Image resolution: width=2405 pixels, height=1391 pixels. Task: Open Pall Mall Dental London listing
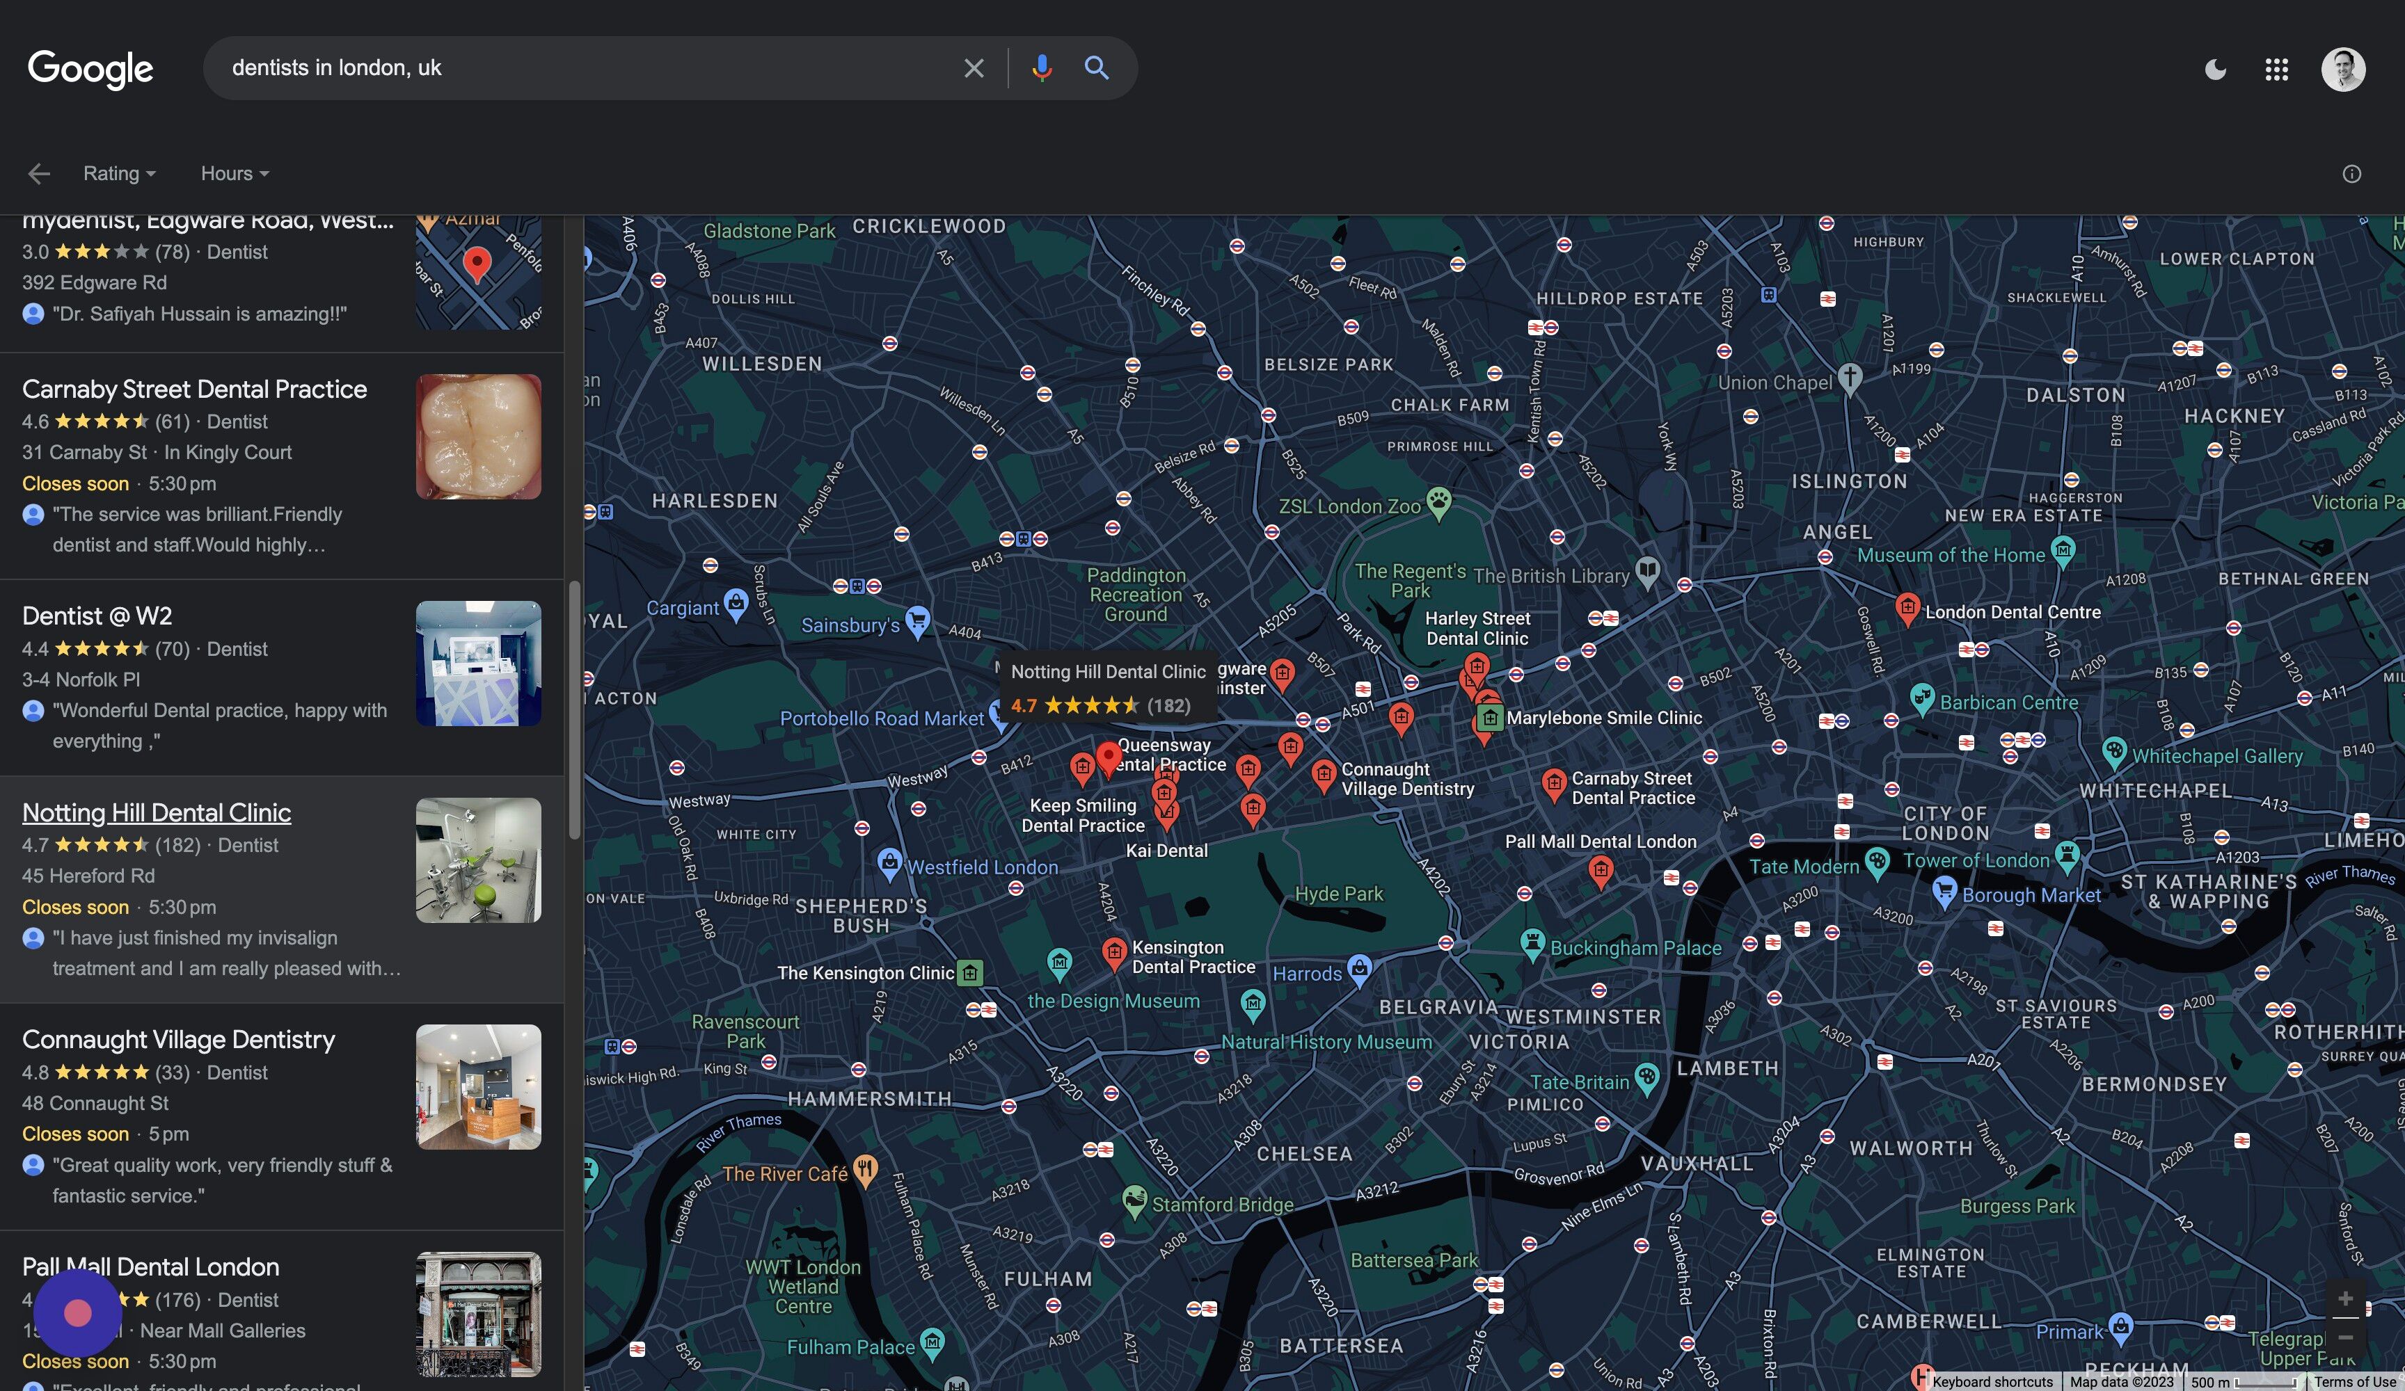click(151, 1267)
